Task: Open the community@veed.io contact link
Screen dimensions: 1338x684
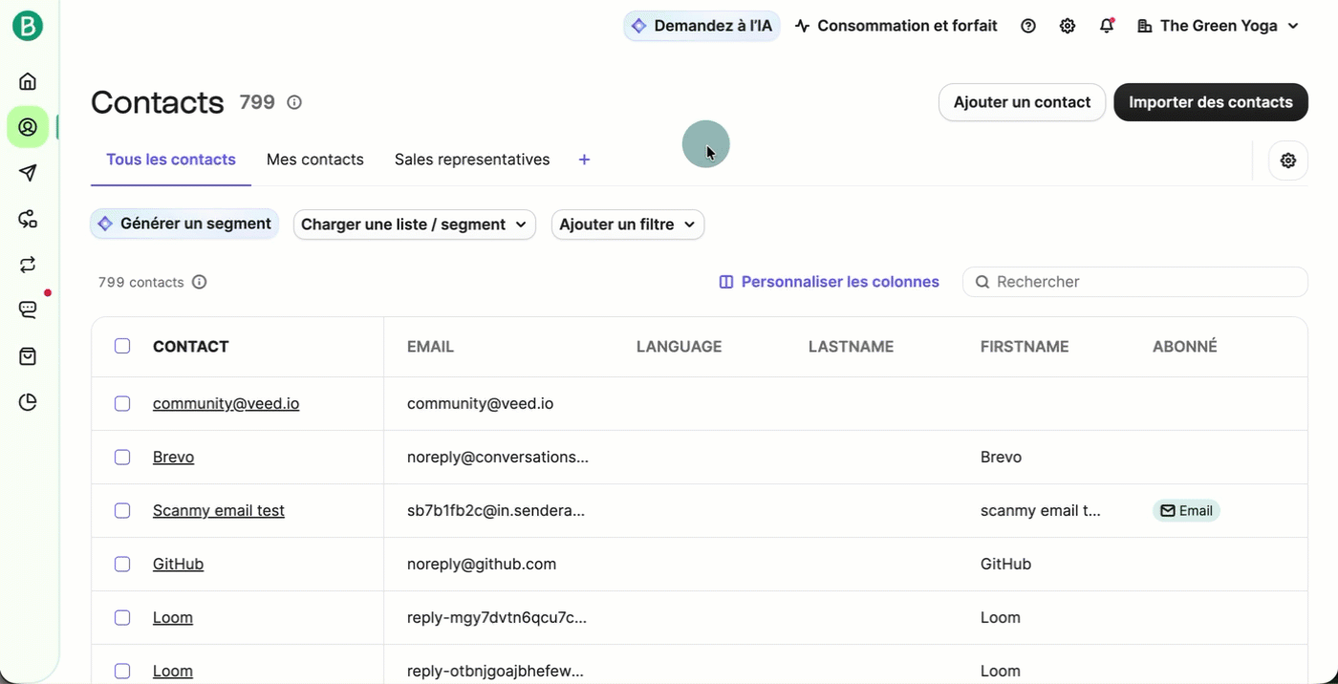Action: click(x=226, y=403)
